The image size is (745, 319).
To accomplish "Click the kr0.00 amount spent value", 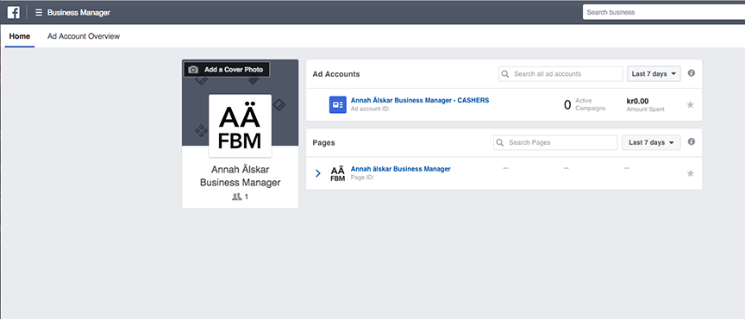I will [x=637, y=101].
